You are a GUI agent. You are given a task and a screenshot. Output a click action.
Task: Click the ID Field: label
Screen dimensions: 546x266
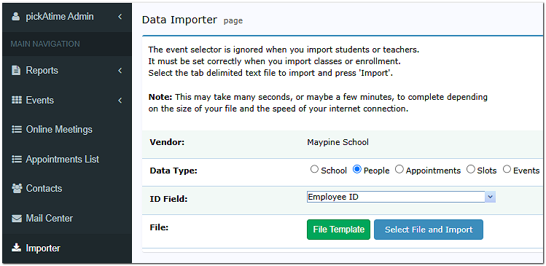point(168,200)
